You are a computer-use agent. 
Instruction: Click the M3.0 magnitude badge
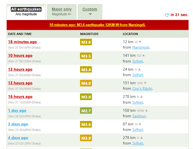click(86, 97)
